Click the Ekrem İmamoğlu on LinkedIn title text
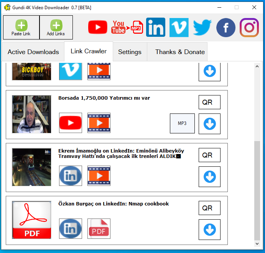The width and height of the screenshot is (265, 253). [121, 153]
